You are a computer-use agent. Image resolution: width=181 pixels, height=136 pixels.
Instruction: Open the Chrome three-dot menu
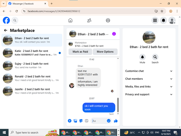tap(177, 11)
